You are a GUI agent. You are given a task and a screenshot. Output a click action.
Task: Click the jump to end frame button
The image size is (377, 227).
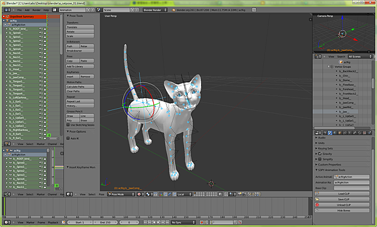[x=168, y=223]
